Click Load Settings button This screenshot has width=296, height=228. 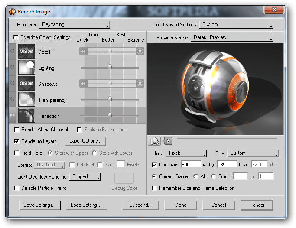pyautogui.click(x=87, y=205)
